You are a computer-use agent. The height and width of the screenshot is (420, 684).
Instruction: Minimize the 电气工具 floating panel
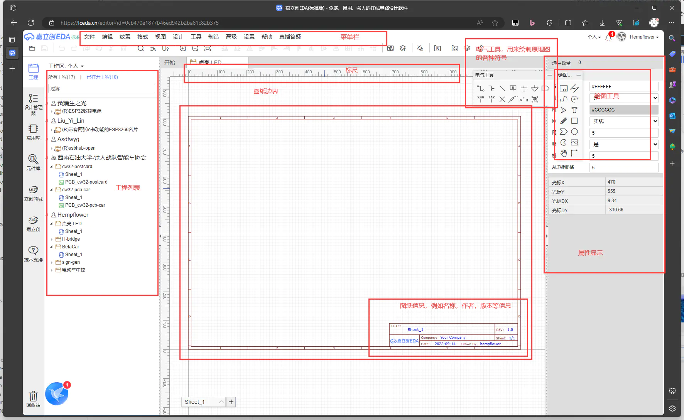tap(549, 75)
